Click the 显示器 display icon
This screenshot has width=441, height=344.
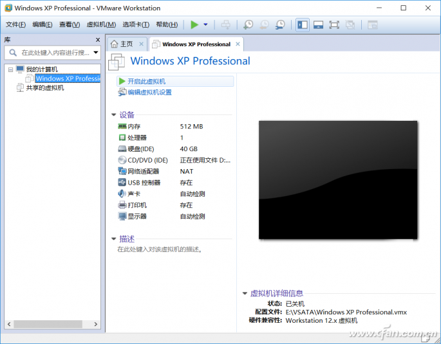pos(122,216)
